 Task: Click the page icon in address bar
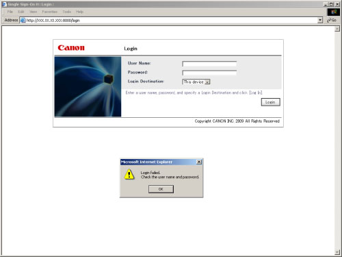(x=23, y=21)
